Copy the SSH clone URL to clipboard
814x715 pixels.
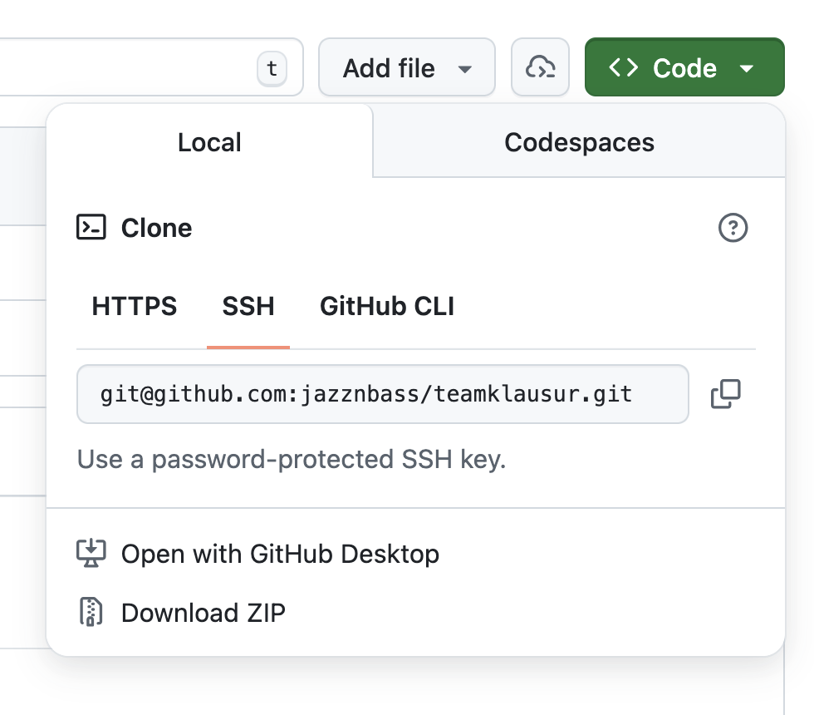coord(725,394)
